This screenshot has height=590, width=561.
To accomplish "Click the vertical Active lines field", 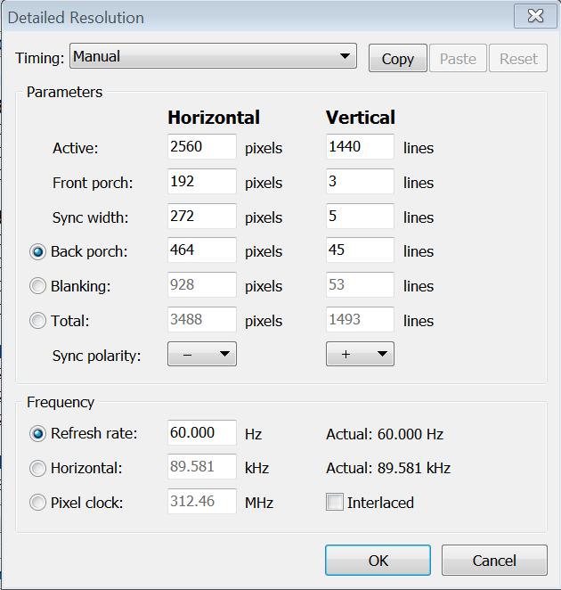I will (x=360, y=147).
